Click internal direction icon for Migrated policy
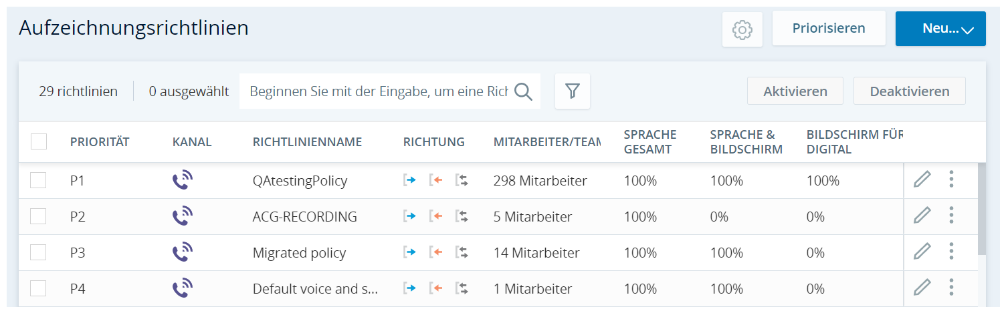This screenshot has width=1008, height=315. pyautogui.click(x=462, y=252)
